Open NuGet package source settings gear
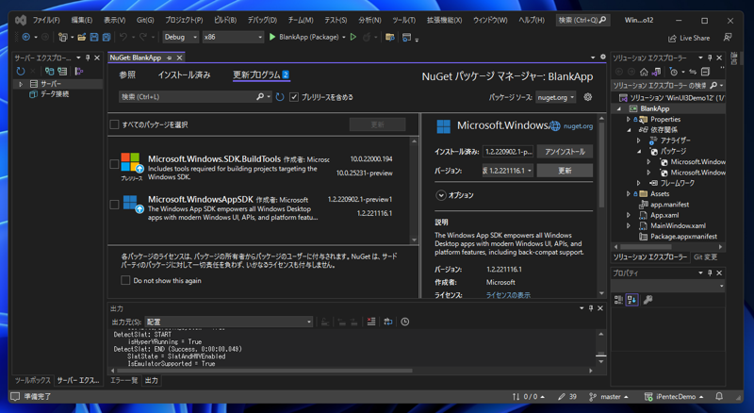754x413 pixels. coord(587,97)
